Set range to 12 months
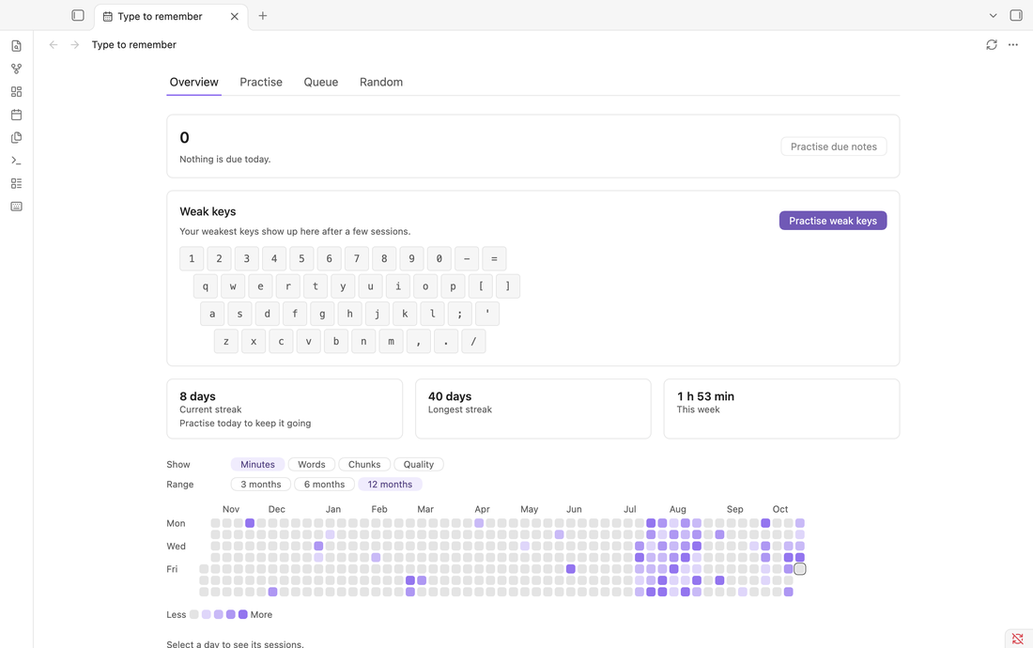The width and height of the screenshot is (1033, 648). click(390, 484)
